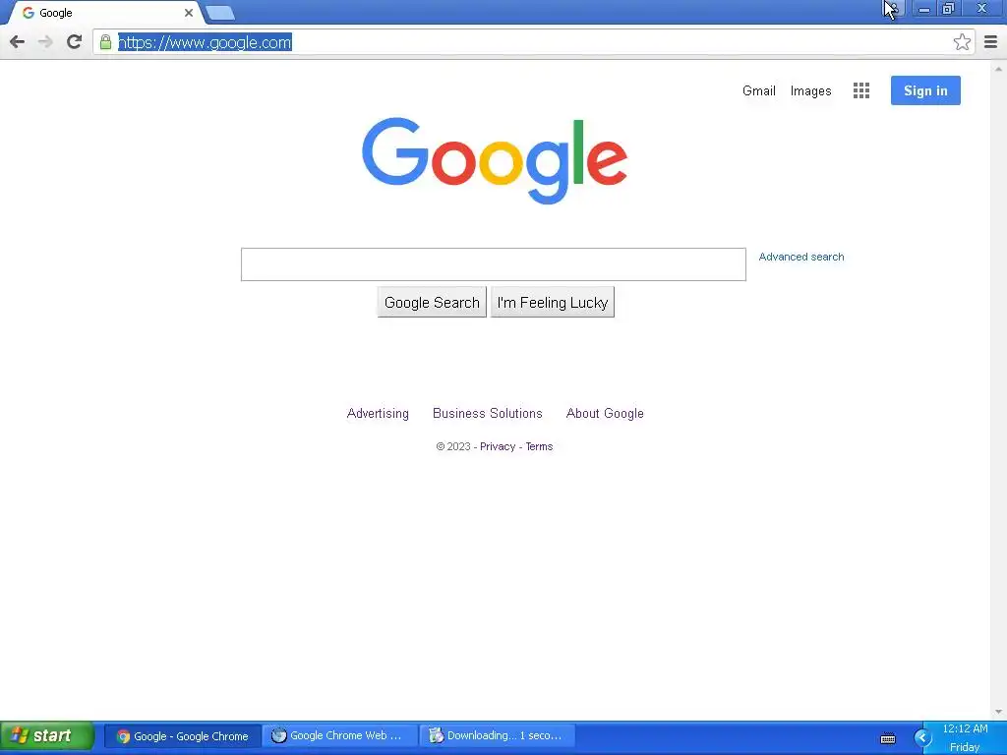This screenshot has height=755, width=1007.
Task: Open About Google link
Action: [605, 414]
